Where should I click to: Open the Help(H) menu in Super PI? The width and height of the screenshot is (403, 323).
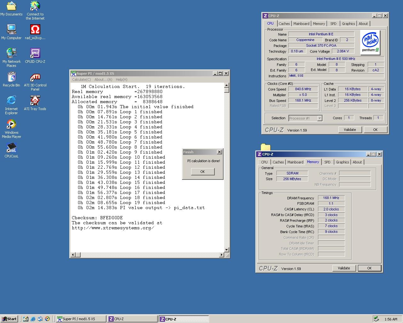point(122,79)
